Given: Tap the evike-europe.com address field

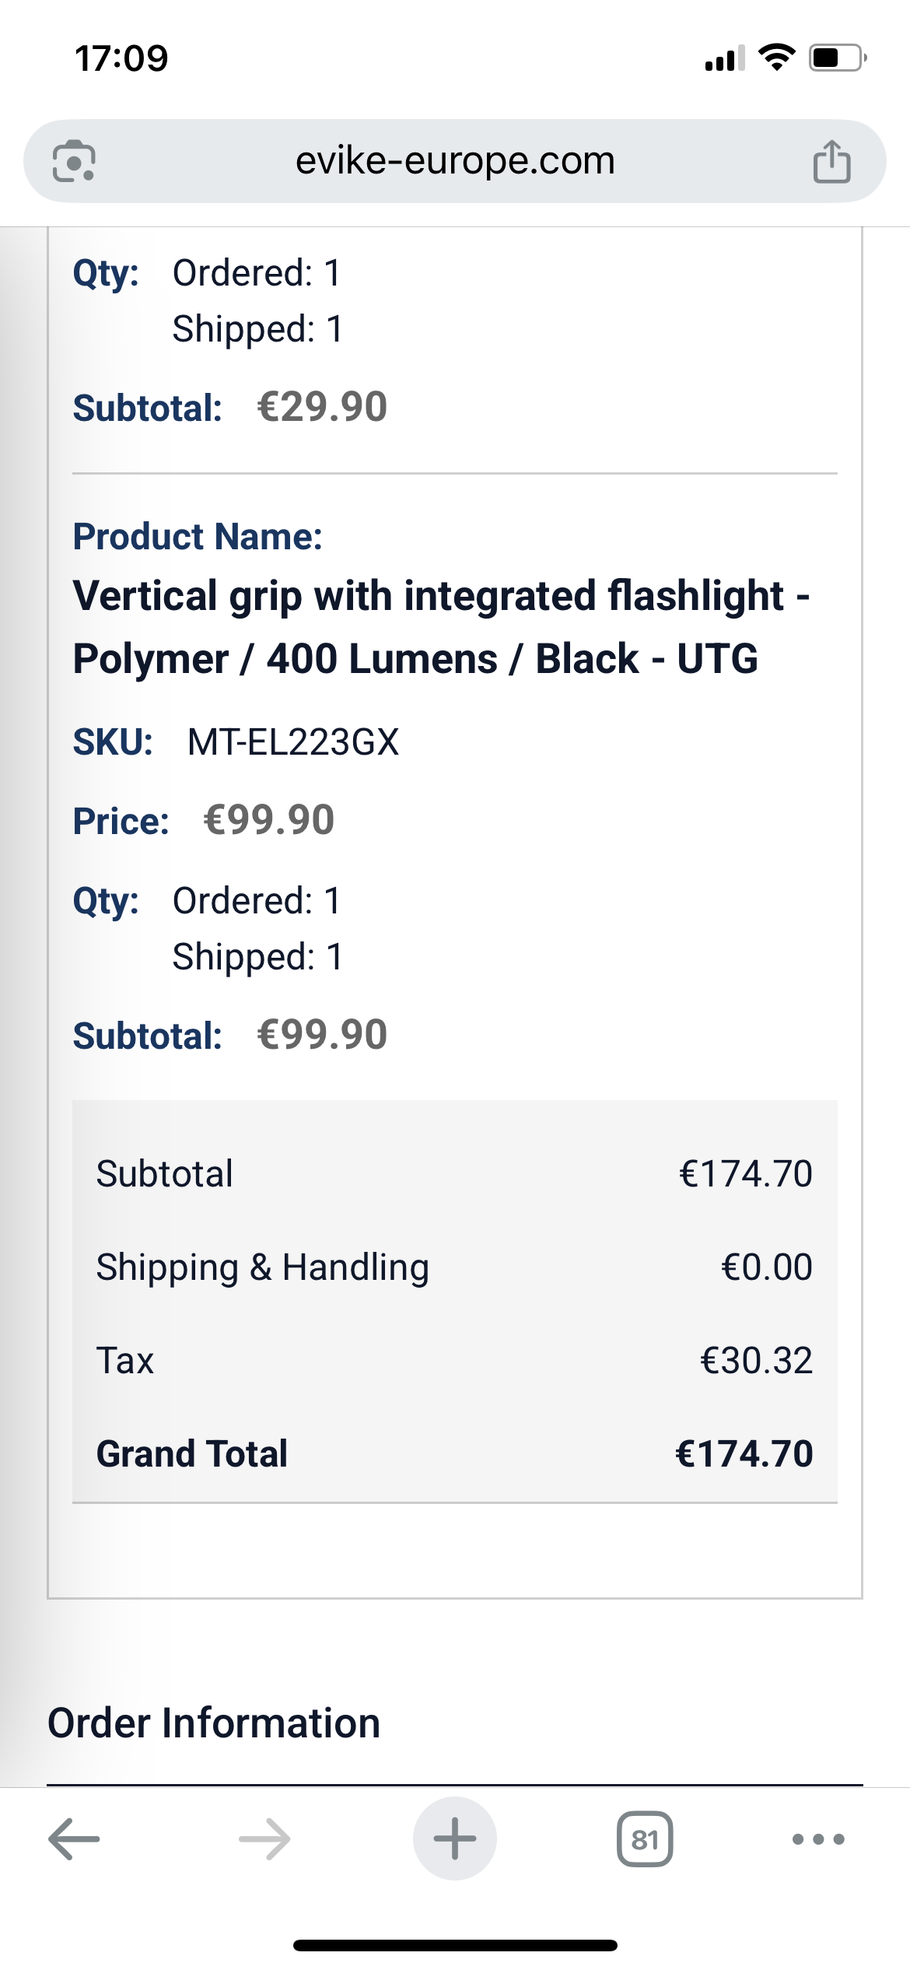Looking at the screenshot, I should point(455,161).
